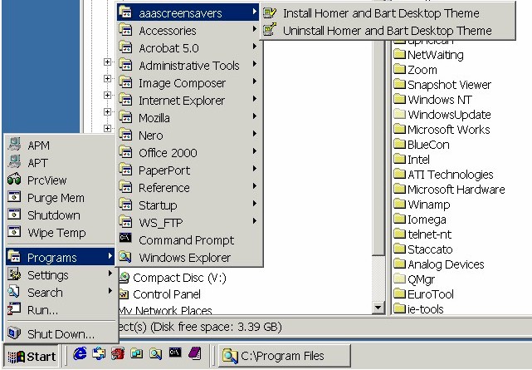The height and width of the screenshot is (370, 532).
Task: Click the Show Desktop quick launch icon
Action: click(x=137, y=354)
